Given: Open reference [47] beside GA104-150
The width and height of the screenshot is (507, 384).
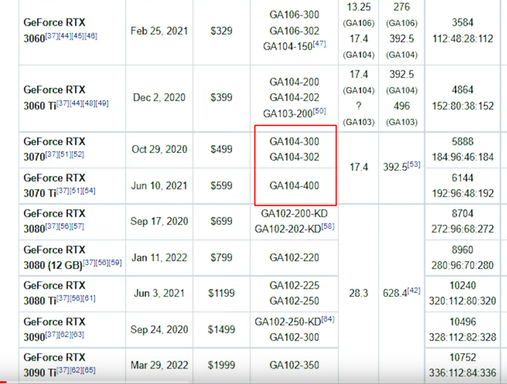Looking at the screenshot, I should 319,44.
